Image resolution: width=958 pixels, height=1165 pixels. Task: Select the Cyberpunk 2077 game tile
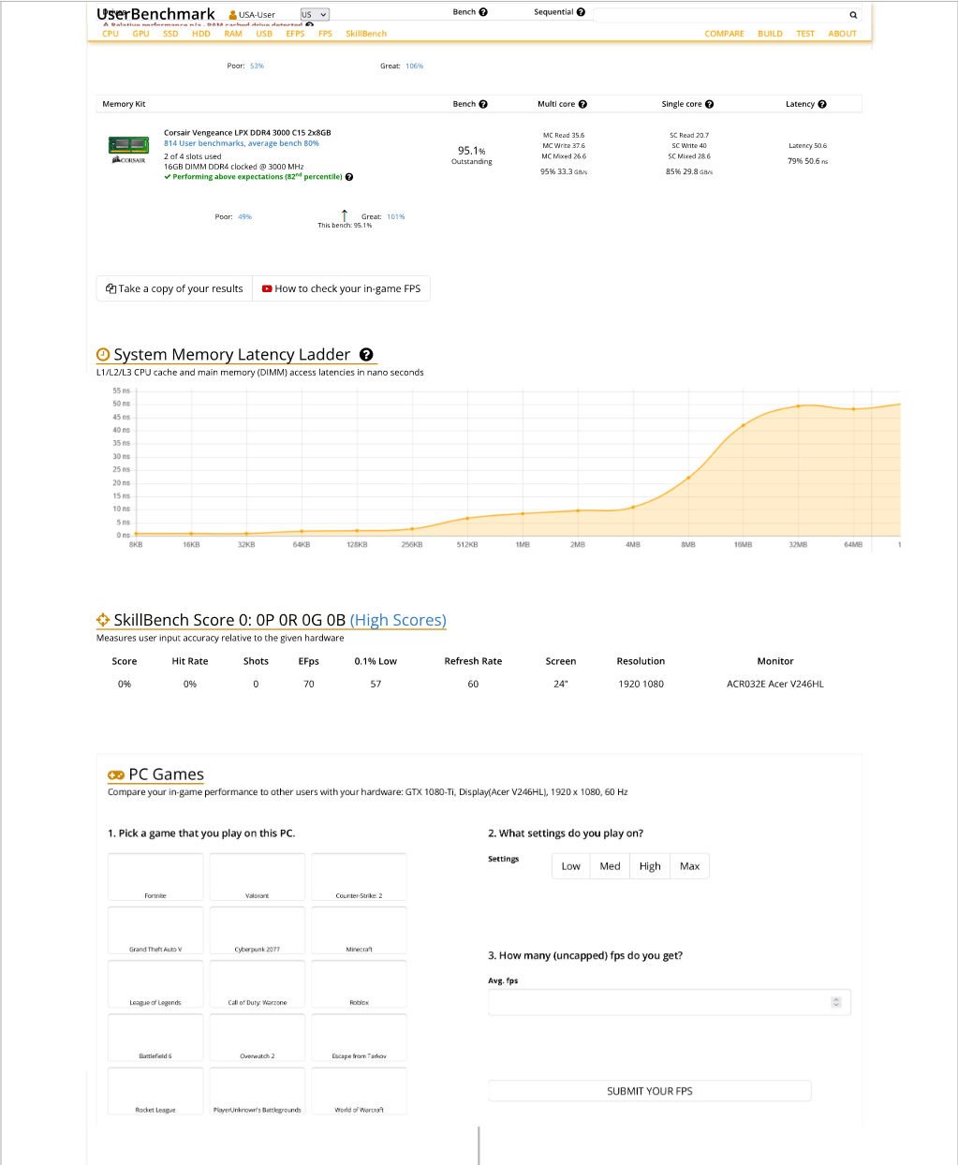pyautogui.click(x=258, y=931)
